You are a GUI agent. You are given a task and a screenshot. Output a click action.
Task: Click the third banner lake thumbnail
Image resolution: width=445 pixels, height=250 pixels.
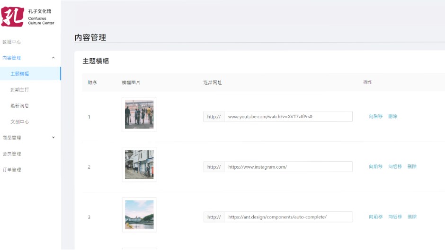pos(139,215)
